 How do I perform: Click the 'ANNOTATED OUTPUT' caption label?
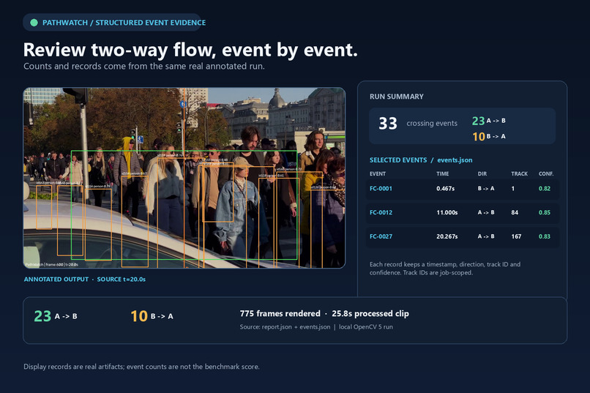[56, 280]
